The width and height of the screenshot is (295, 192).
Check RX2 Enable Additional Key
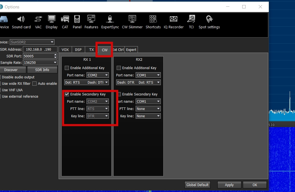(119, 68)
